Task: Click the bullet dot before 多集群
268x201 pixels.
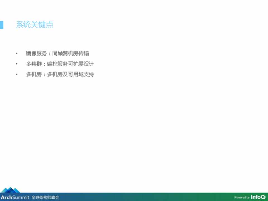Action: click(x=17, y=64)
